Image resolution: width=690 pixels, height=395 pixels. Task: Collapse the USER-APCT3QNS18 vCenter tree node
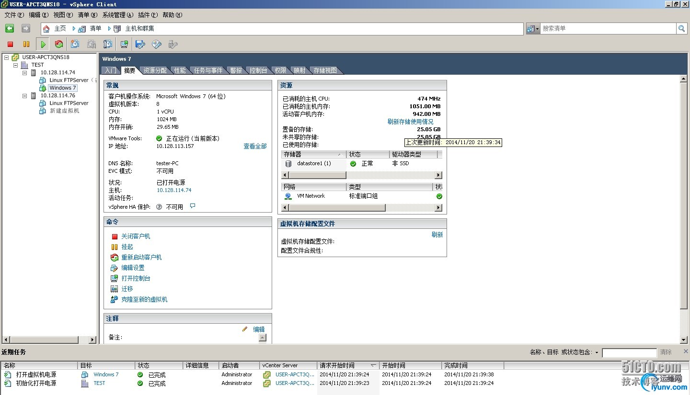(7, 57)
